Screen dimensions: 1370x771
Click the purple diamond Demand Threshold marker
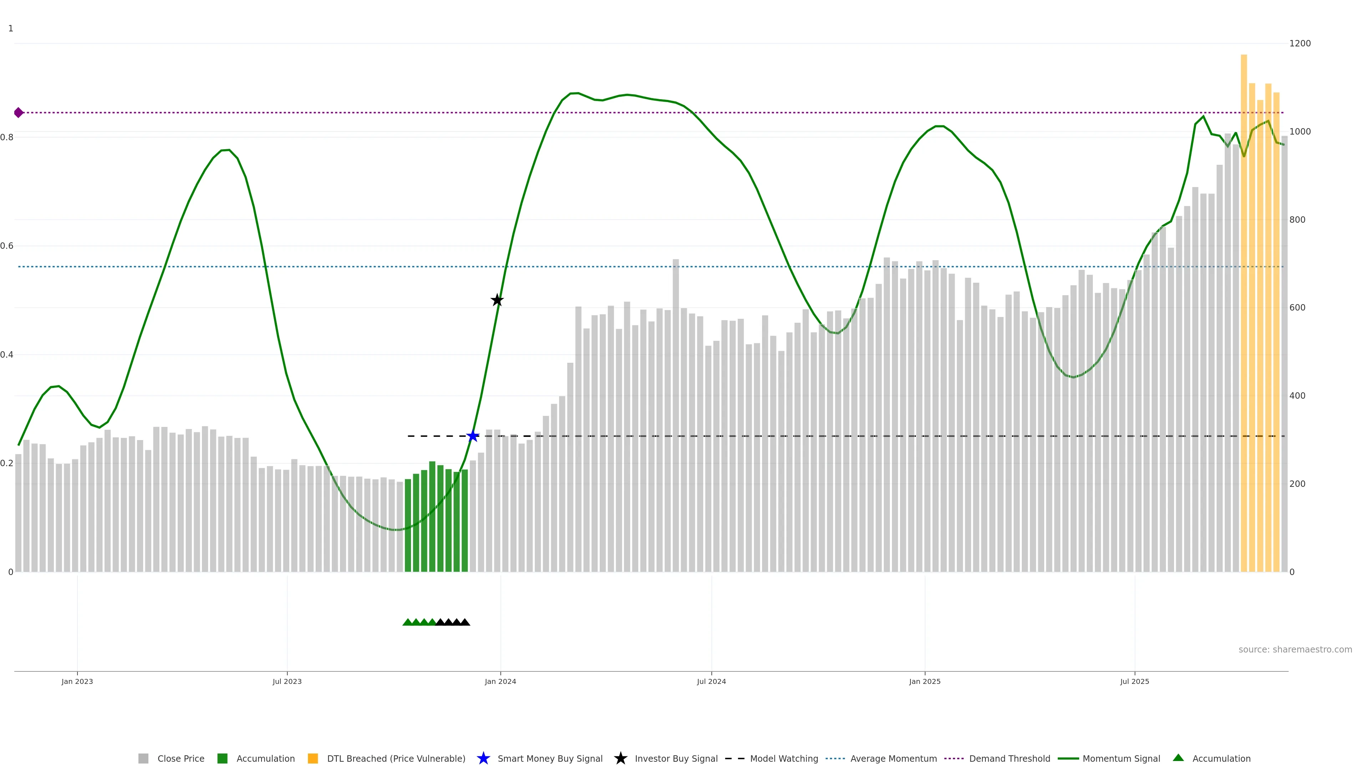point(19,112)
